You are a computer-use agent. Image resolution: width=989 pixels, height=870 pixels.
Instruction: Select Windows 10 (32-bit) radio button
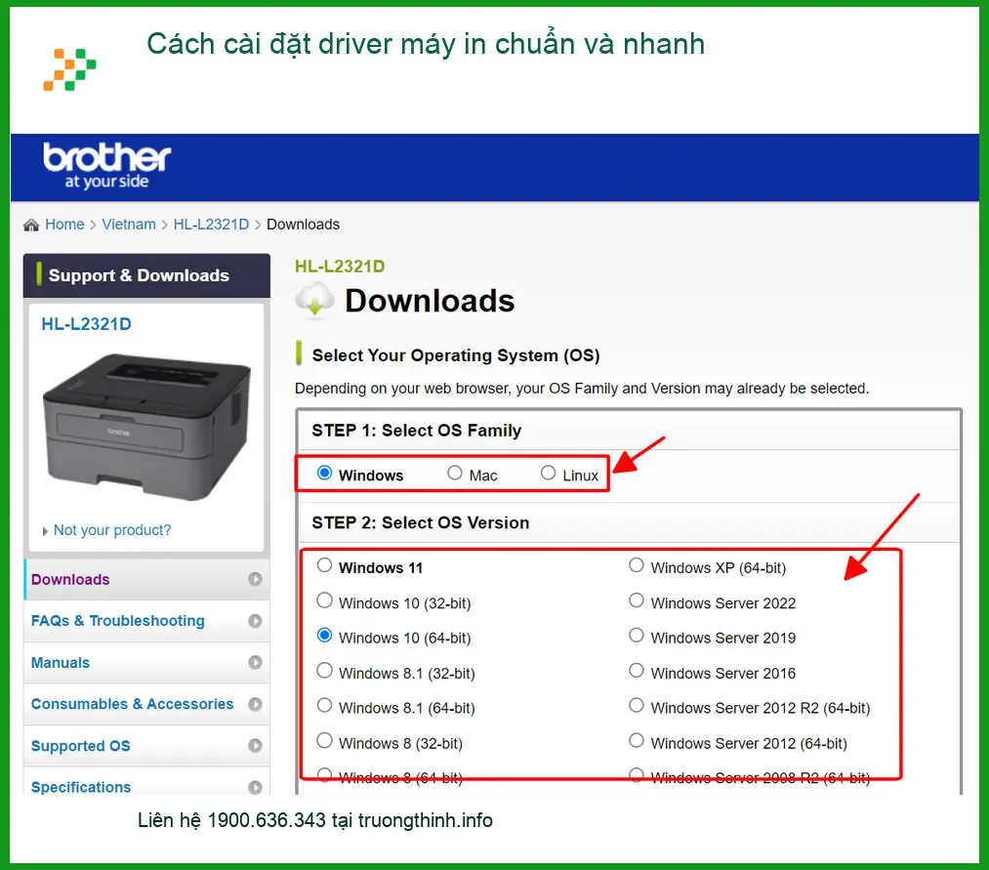click(324, 600)
